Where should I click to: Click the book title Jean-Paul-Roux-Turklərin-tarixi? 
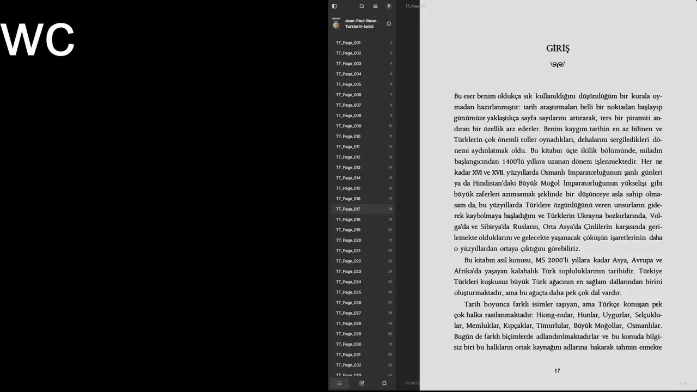(361, 23)
